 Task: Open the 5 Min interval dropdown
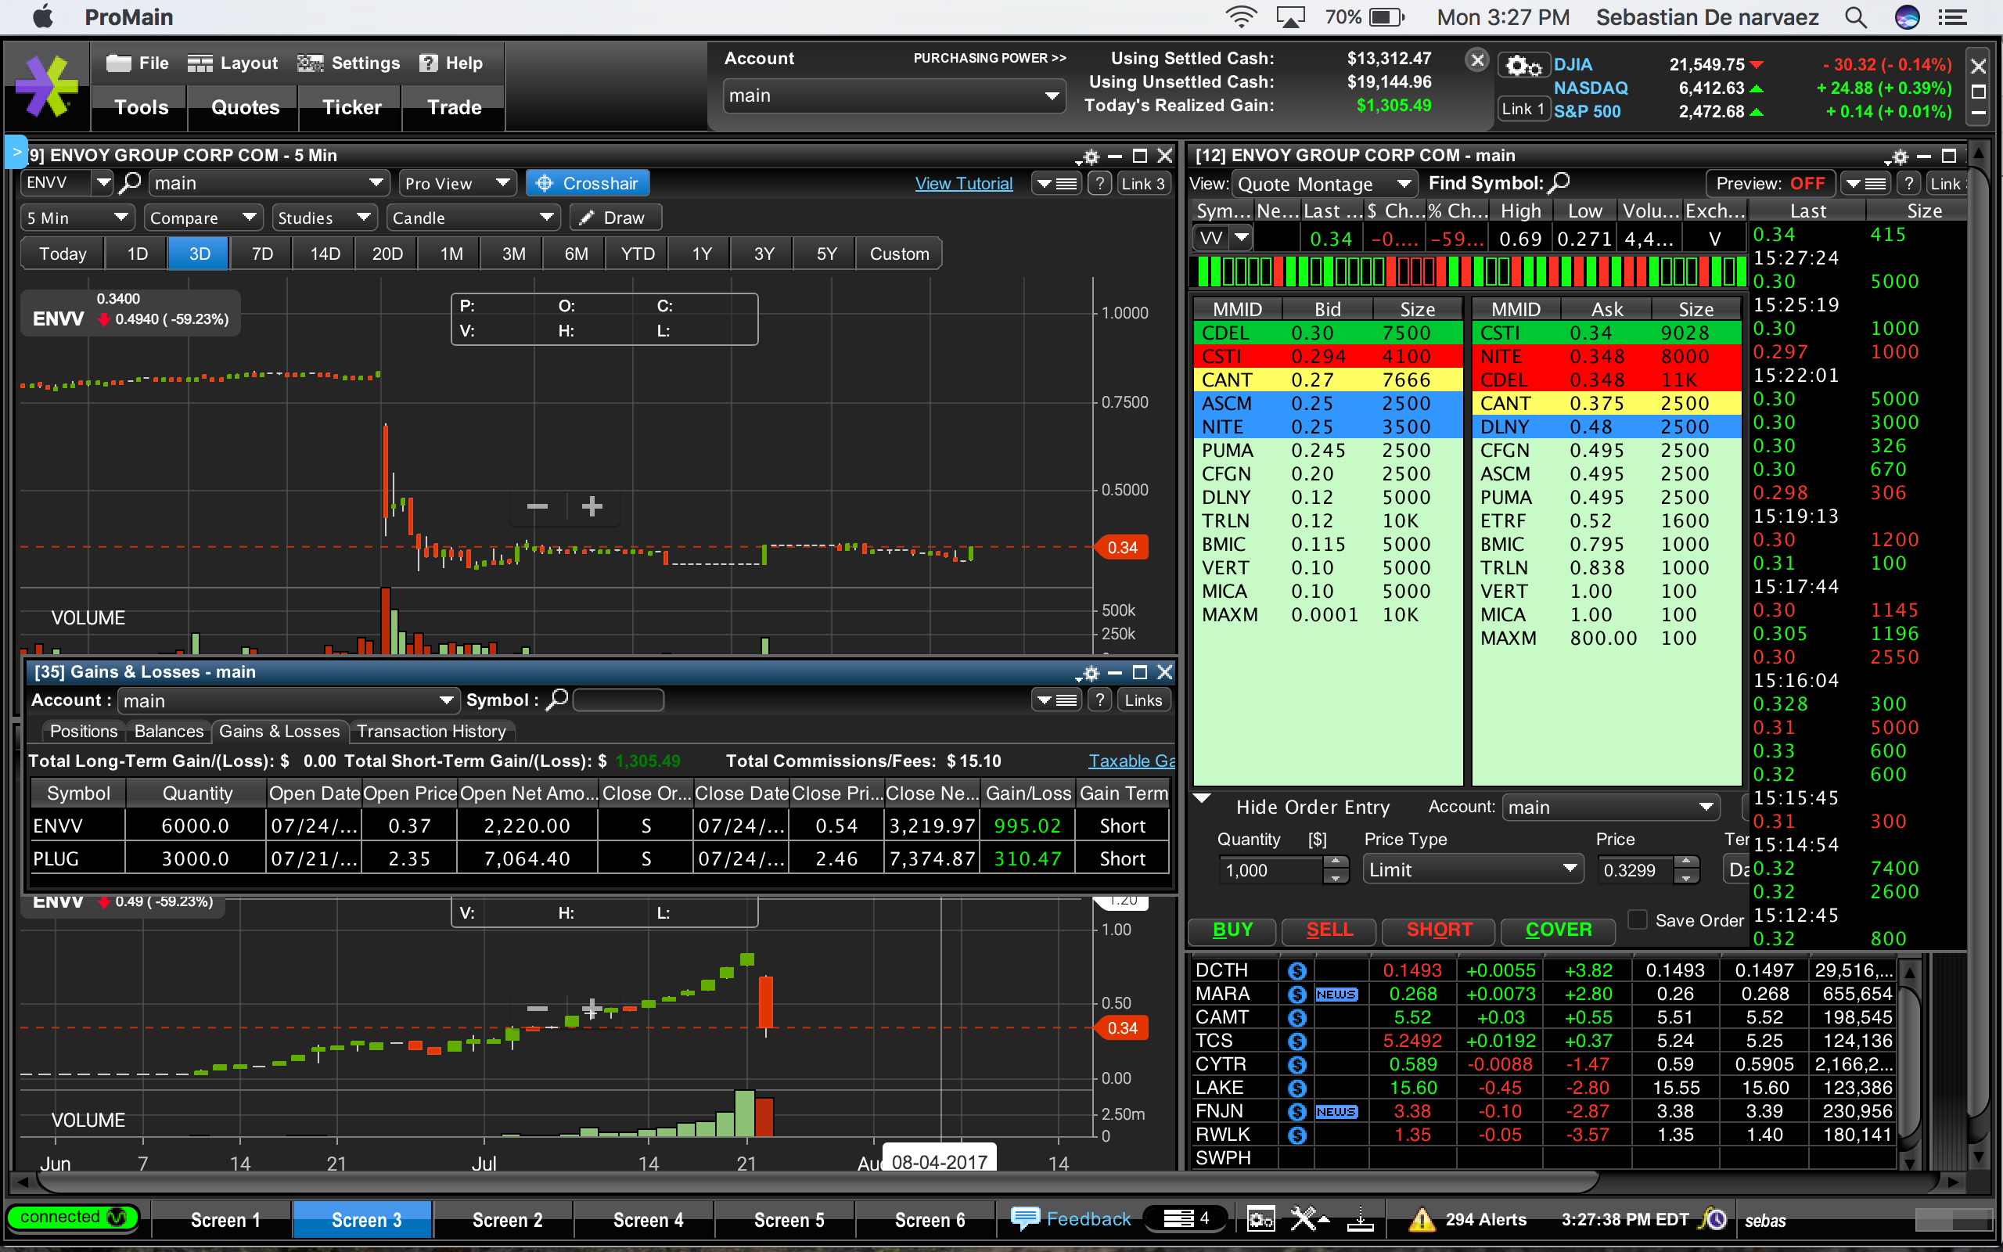point(76,218)
